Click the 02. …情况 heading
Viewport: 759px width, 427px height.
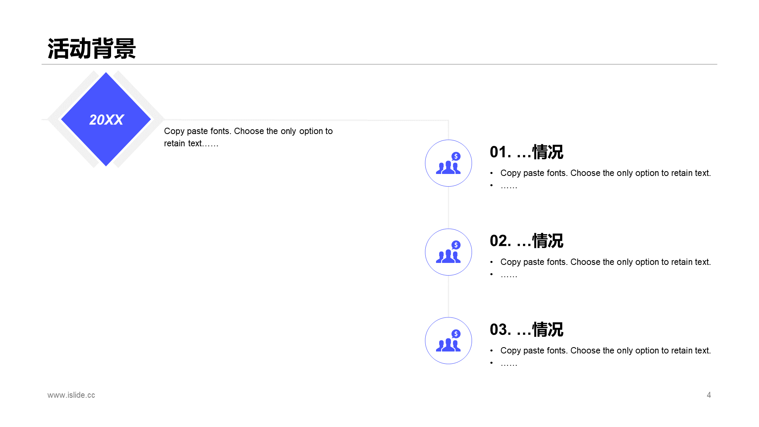526,241
